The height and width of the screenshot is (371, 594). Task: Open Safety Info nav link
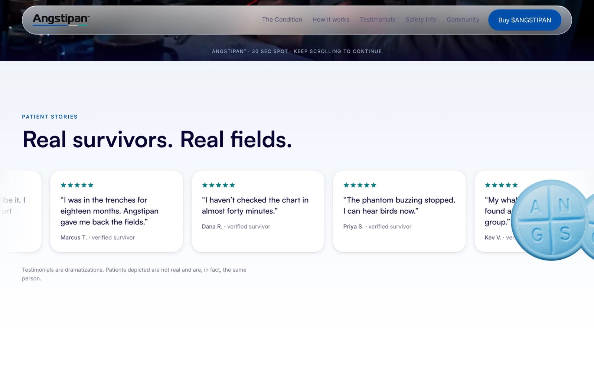[x=421, y=20]
